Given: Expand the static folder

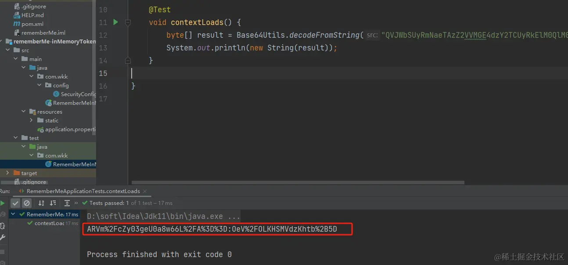Looking at the screenshot, I should (32, 121).
